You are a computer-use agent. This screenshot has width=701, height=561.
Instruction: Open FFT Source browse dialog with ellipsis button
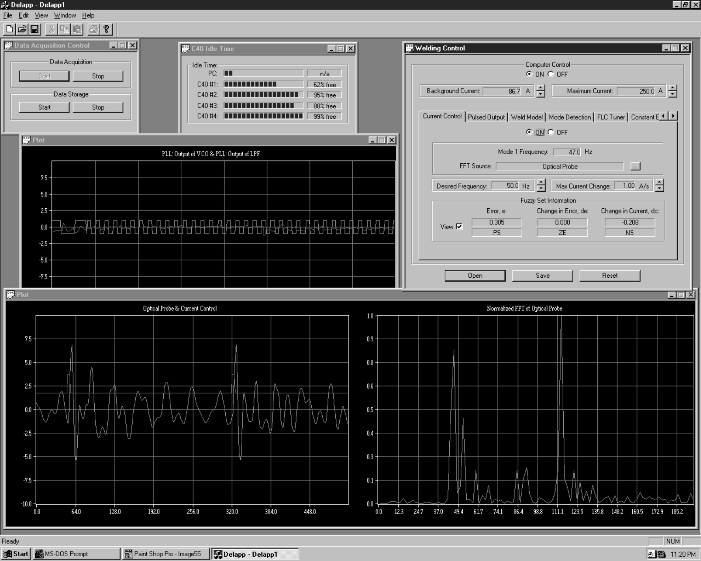[635, 166]
